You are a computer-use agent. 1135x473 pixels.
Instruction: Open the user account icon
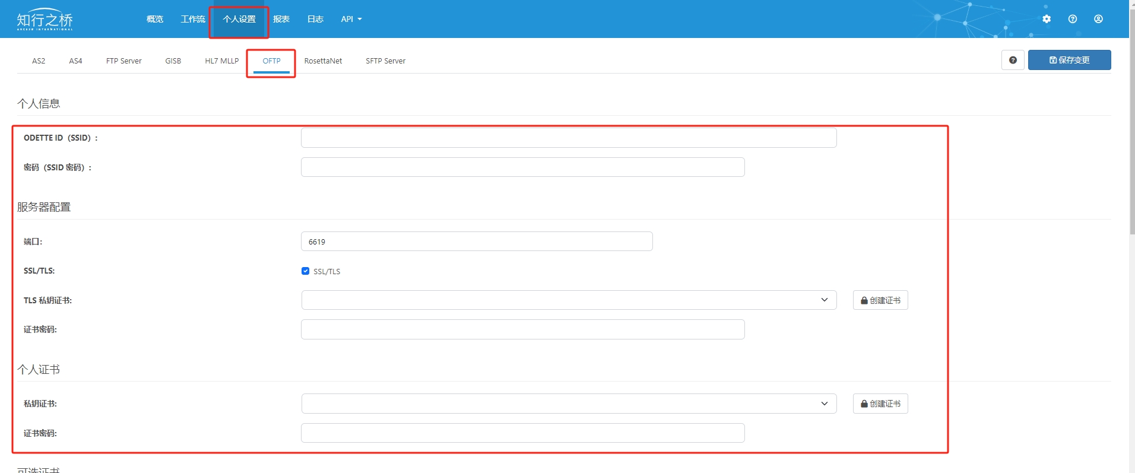pos(1098,19)
